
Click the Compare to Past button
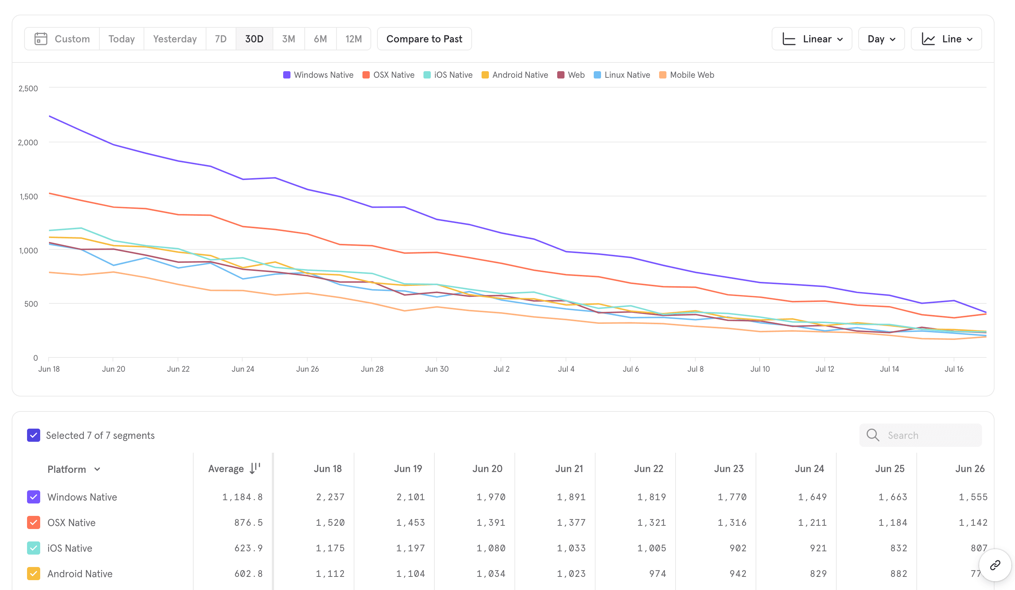tap(424, 39)
